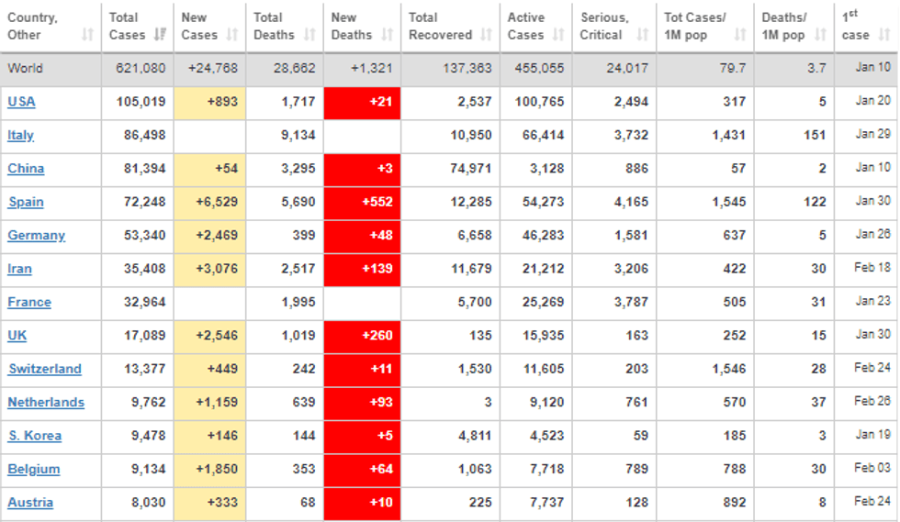The width and height of the screenshot is (900, 522).
Task: Click sort arrows icon in New Deaths header
Action: (x=388, y=35)
